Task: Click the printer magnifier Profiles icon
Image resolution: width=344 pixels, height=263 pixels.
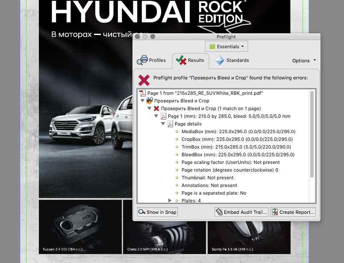Action: click(x=142, y=60)
